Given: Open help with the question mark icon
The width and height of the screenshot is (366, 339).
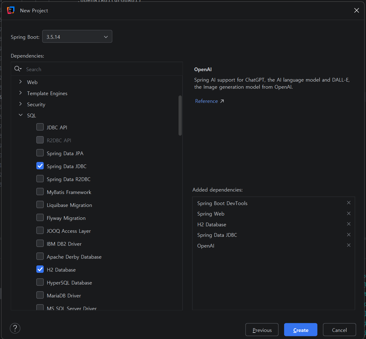Looking at the screenshot, I should coord(15,328).
